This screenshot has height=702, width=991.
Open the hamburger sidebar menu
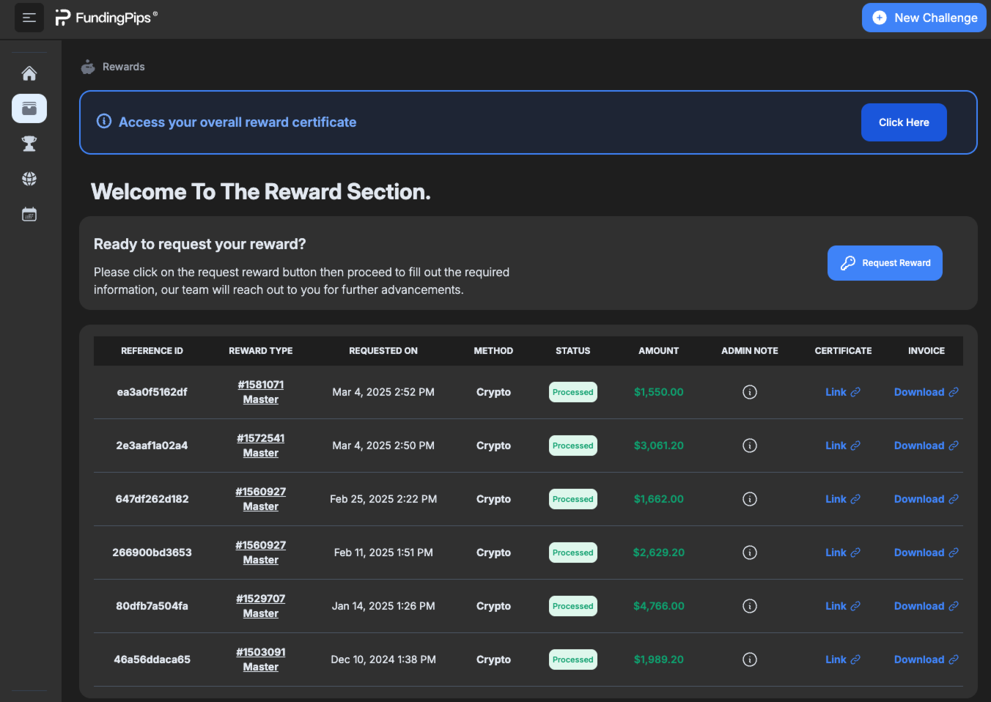[x=29, y=18]
